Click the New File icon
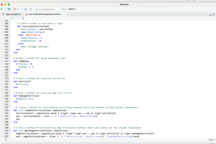 click(2, 9)
